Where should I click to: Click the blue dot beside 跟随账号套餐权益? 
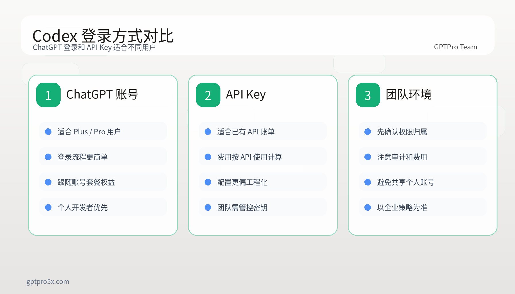pyautogui.click(x=48, y=182)
